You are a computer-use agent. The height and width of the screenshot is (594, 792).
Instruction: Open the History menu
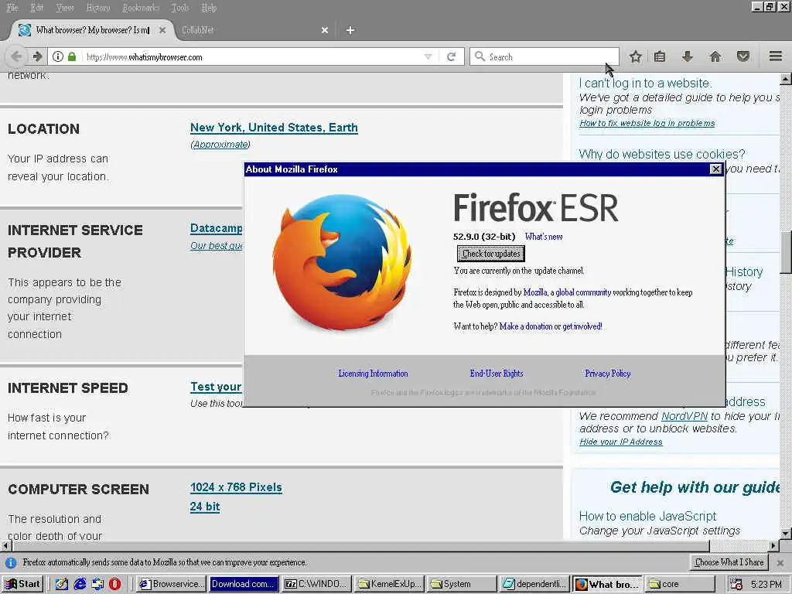click(98, 8)
